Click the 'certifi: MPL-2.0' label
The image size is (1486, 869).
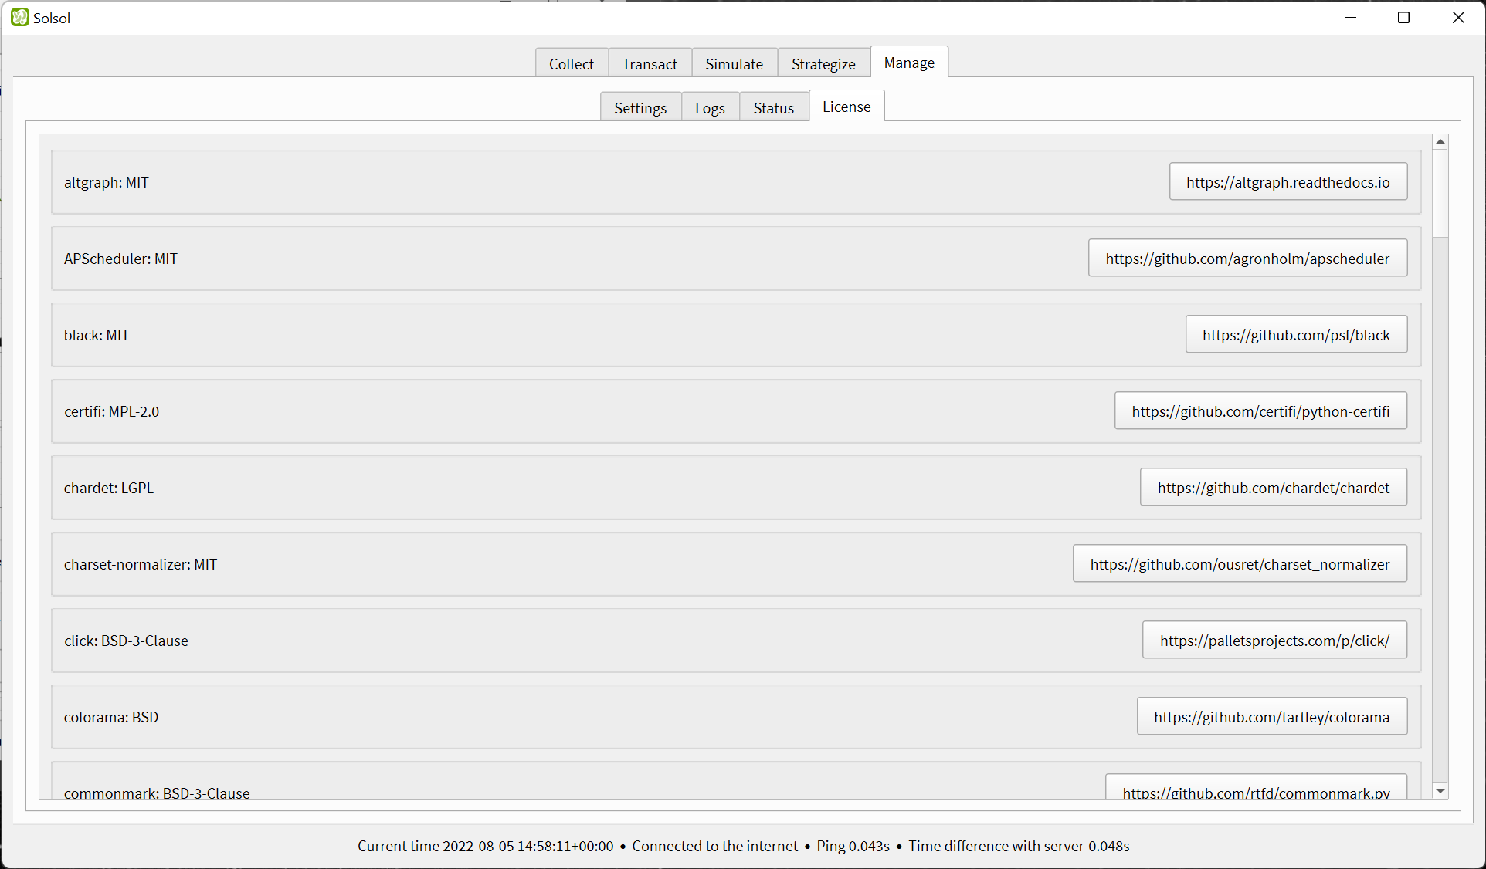[x=112, y=411]
